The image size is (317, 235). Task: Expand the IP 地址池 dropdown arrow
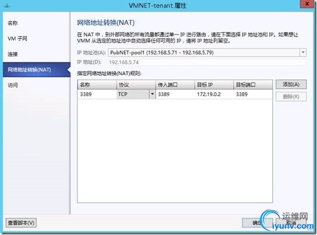click(x=303, y=53)
